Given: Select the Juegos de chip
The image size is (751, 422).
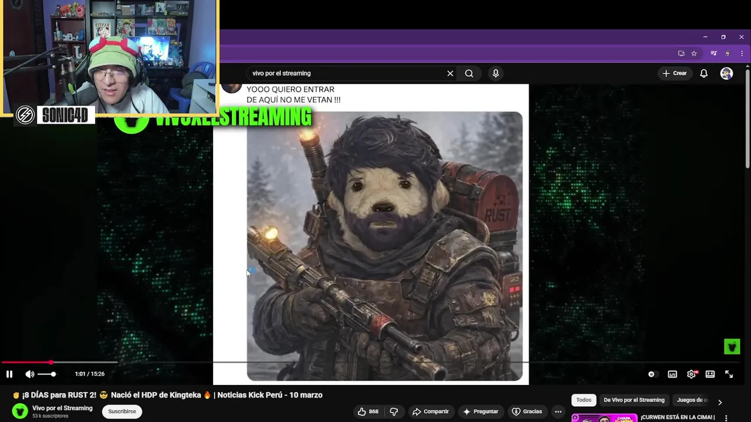Looking at the screenshot, I should [692, 400].
